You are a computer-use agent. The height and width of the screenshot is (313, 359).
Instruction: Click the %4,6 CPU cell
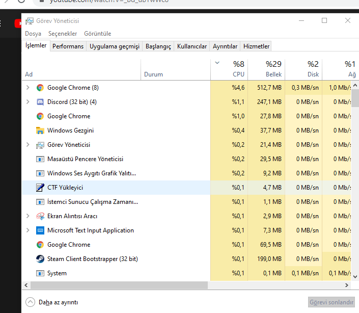coord(229,88)
